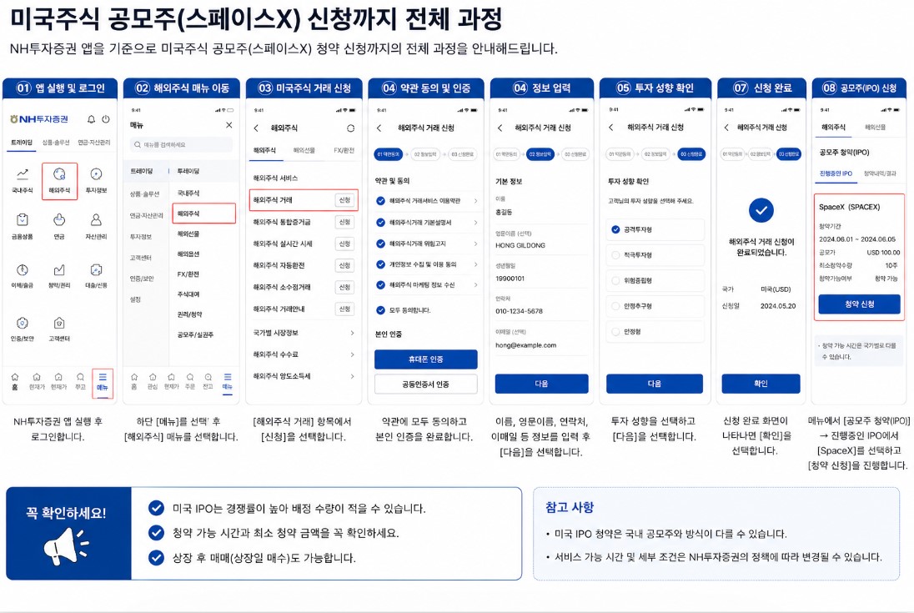Screen dimensions: 914x613
Task: Focus the email field with hong@example.com
Action: [541, 345]
